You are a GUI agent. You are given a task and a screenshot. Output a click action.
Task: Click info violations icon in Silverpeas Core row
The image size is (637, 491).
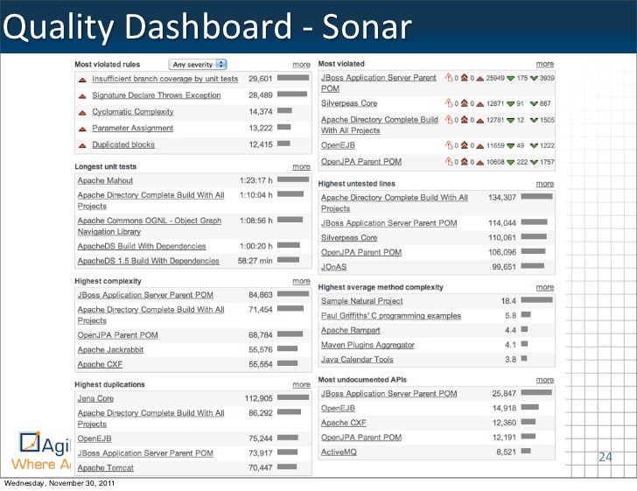click(x=533, y=103)
